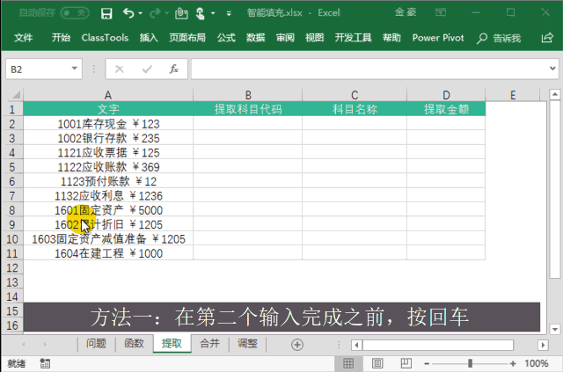Add a new sheet with plus button
This screenshot has height=372, width=563.
[x=297, y=345]
